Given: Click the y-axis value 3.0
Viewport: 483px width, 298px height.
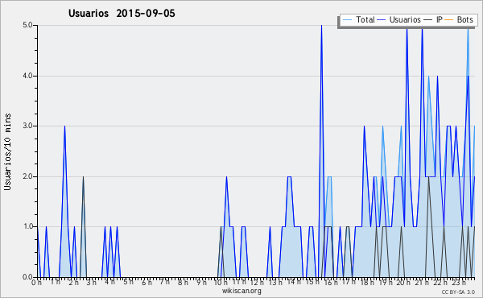Looking at the screenshot, I should [x=27, y=126].
